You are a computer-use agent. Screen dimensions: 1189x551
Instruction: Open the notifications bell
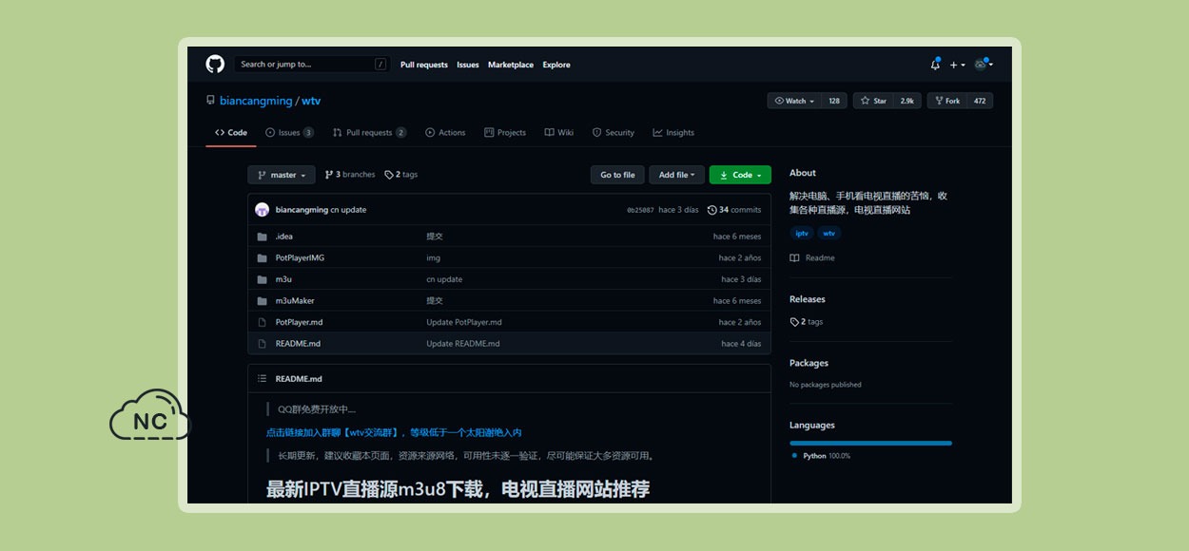[935, 65]
